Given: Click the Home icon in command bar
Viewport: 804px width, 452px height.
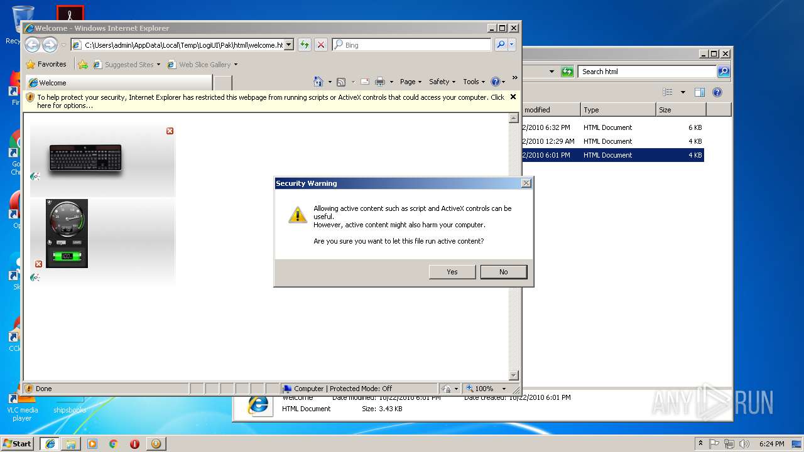Looking at the screenshot, I should click(x=318, y=82).
